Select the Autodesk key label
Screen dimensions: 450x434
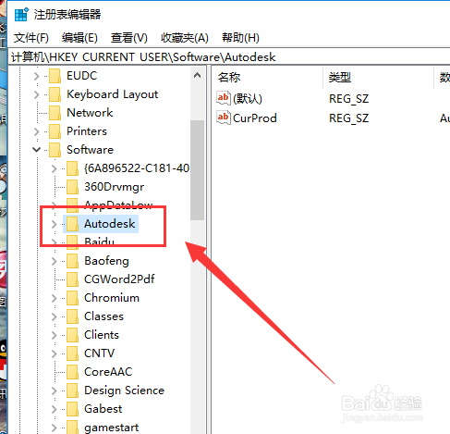coord(110,224)
